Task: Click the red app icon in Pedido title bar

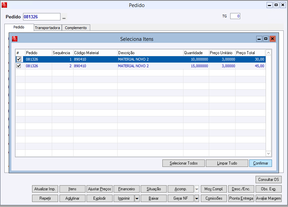Action: [x=4, y=5]
